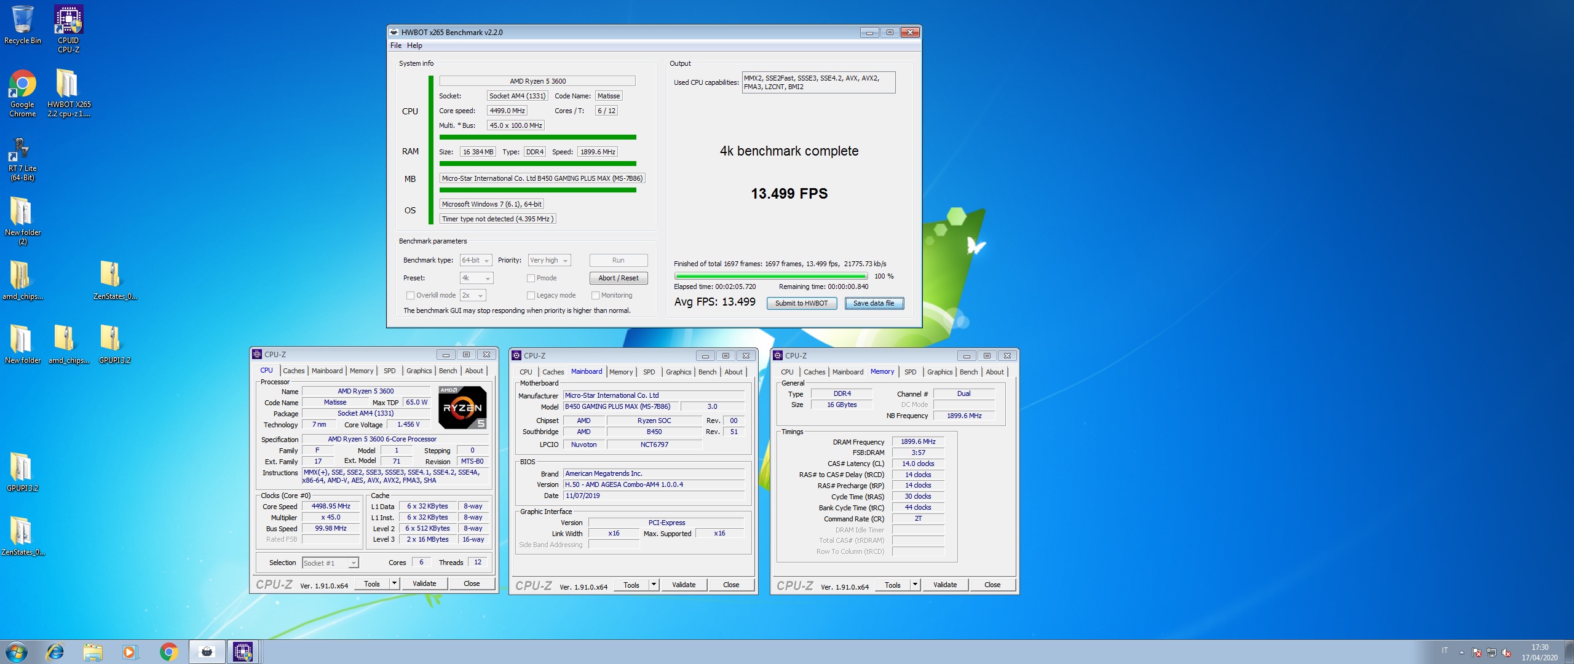Open the Recycle Bin desktop icon
Screen dimensions: 1574x664
23,25
